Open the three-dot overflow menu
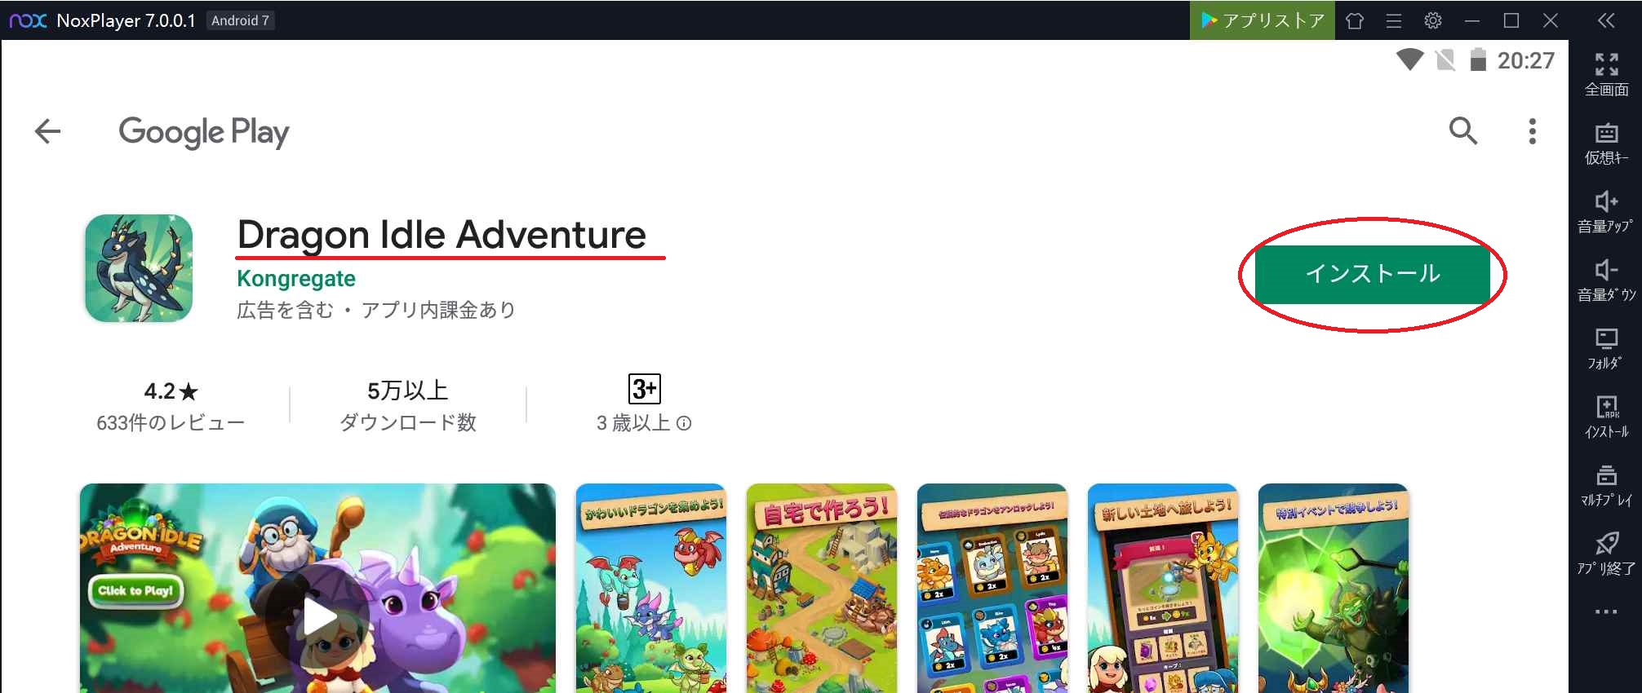1642x693 pixels. 1532,131
